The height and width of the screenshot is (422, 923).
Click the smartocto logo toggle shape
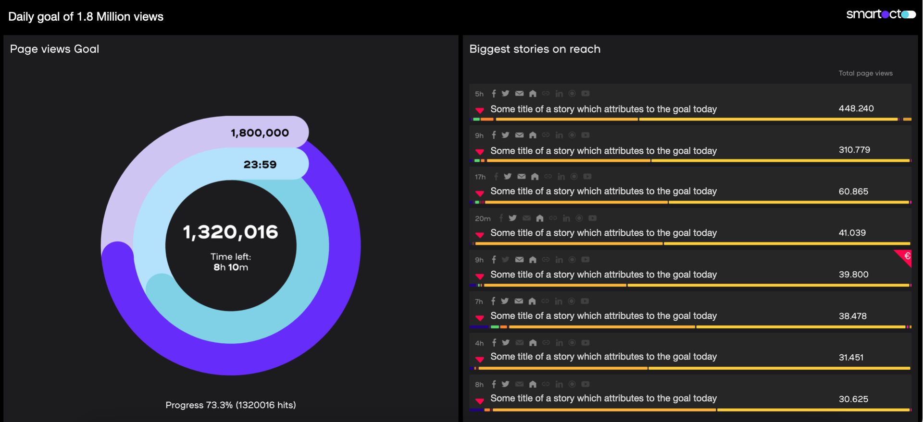(908, 14)
